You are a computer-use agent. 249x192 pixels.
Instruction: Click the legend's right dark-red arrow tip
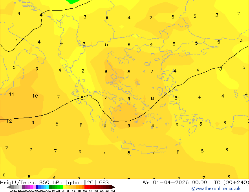pos(114,187)
